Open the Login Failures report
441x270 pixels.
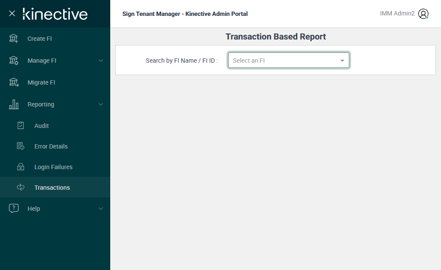click(x=53, y=167)
